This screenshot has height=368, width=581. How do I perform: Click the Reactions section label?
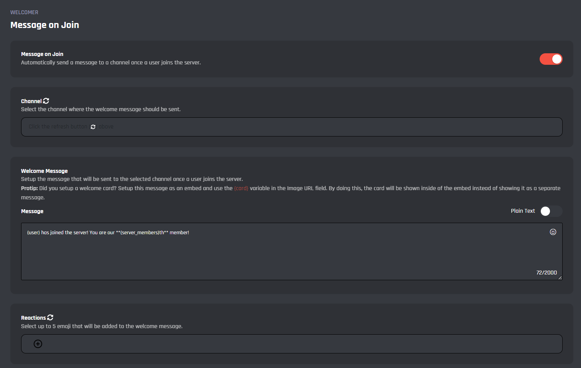tap(33, 318)
